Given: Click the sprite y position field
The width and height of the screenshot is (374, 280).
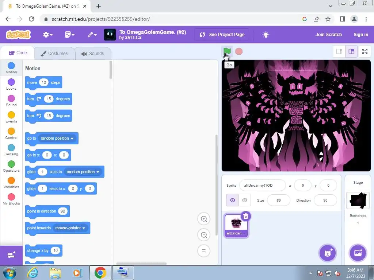Looking at the screenshot, I should [328, 185].
